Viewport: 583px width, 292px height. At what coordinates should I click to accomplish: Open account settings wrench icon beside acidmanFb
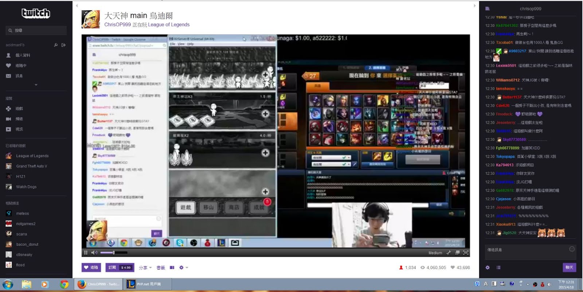pyautogui.click(x=56, y=45)
